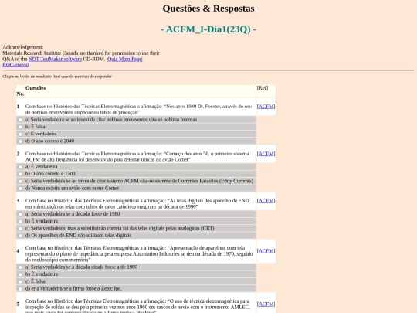417x313 pixels.
Task: Select answer 'b) É falsa' for question 1
Action: coord(20,127)
